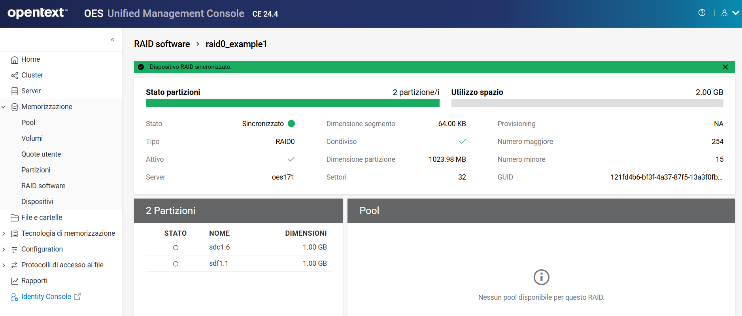The height and width of the screenshot is (316, 742).
Task: Dismiss the RAID synchronized notification banner
Action: click(x=725, y=67)
